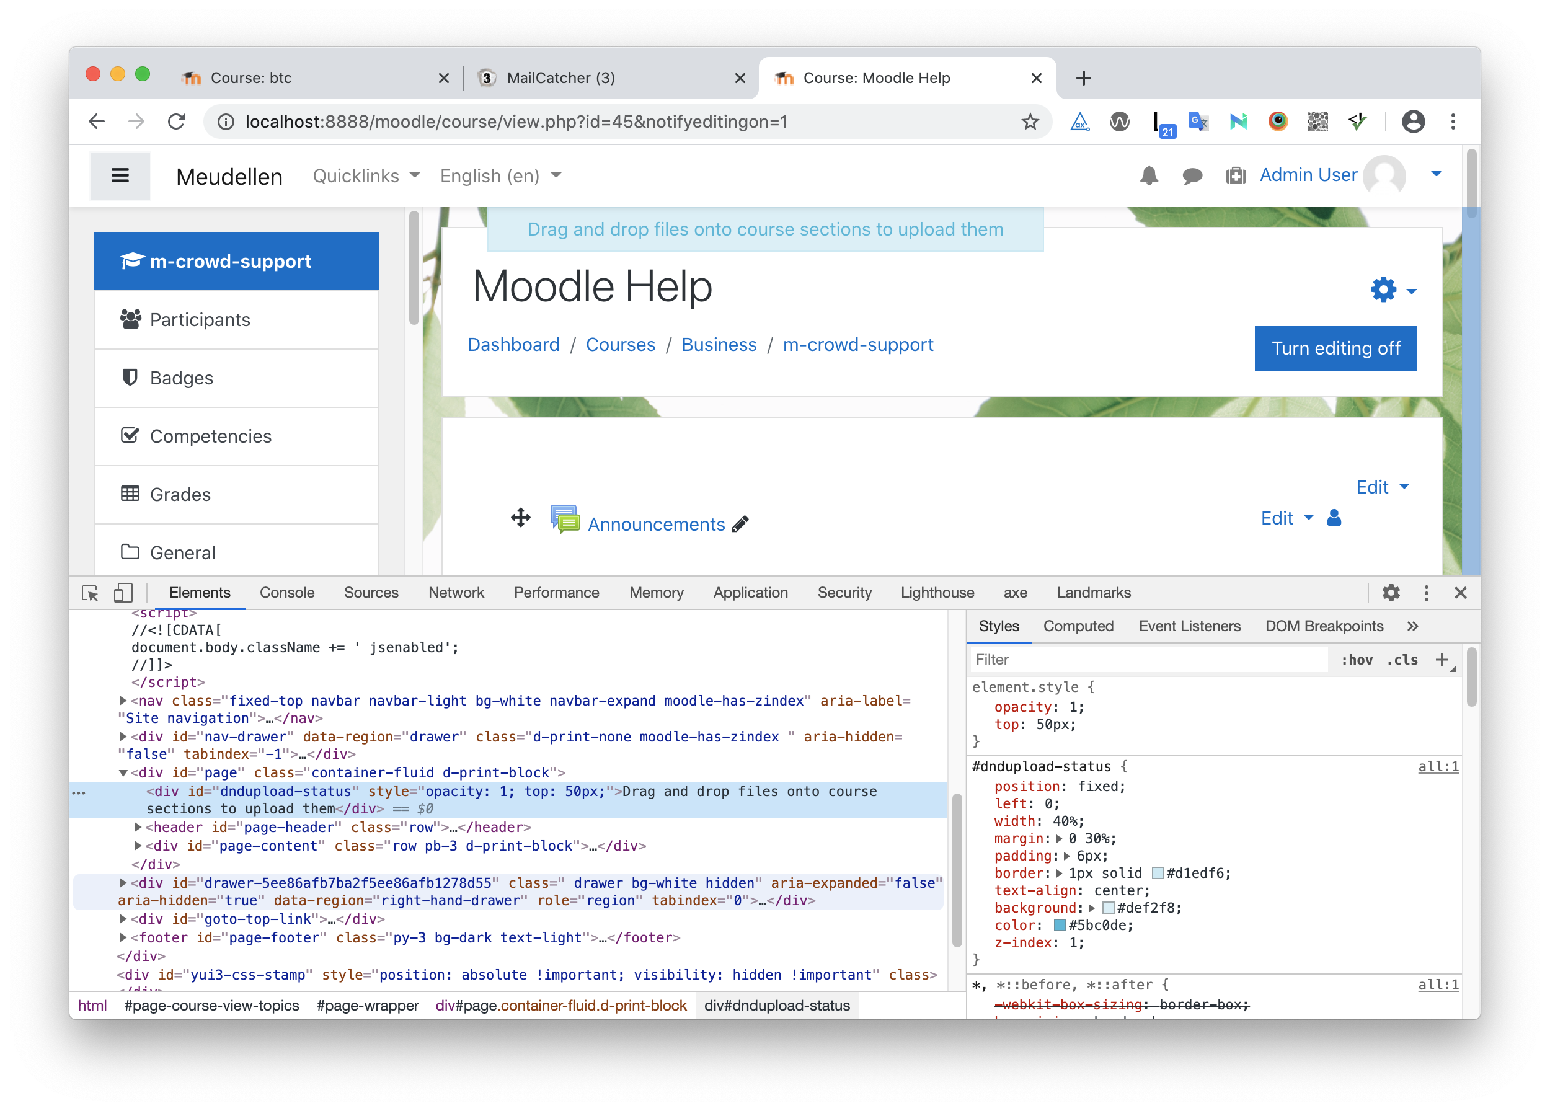The width and height of the screenshot is (1550, 1111).
Task: Toggle the DevTools device toolbar
Action: coord(123,593)
